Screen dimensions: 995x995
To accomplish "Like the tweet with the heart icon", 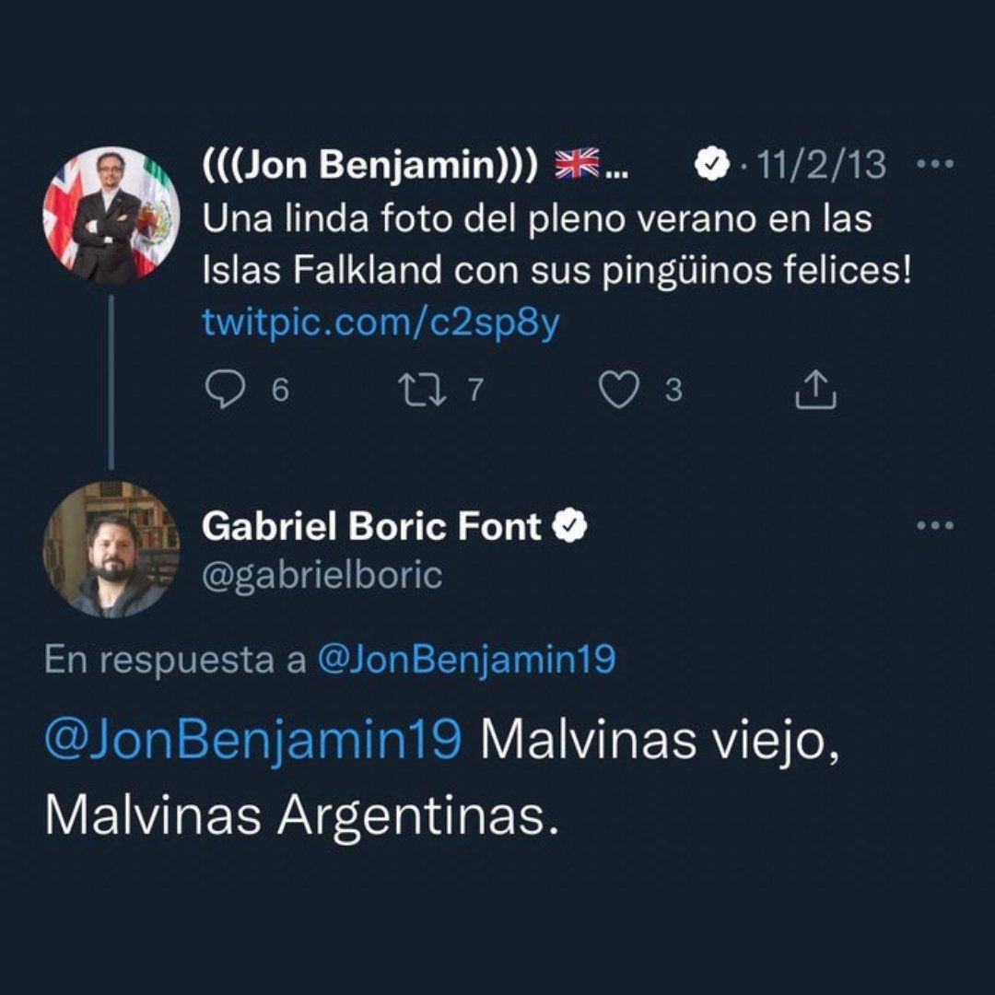I will point(619,391).
